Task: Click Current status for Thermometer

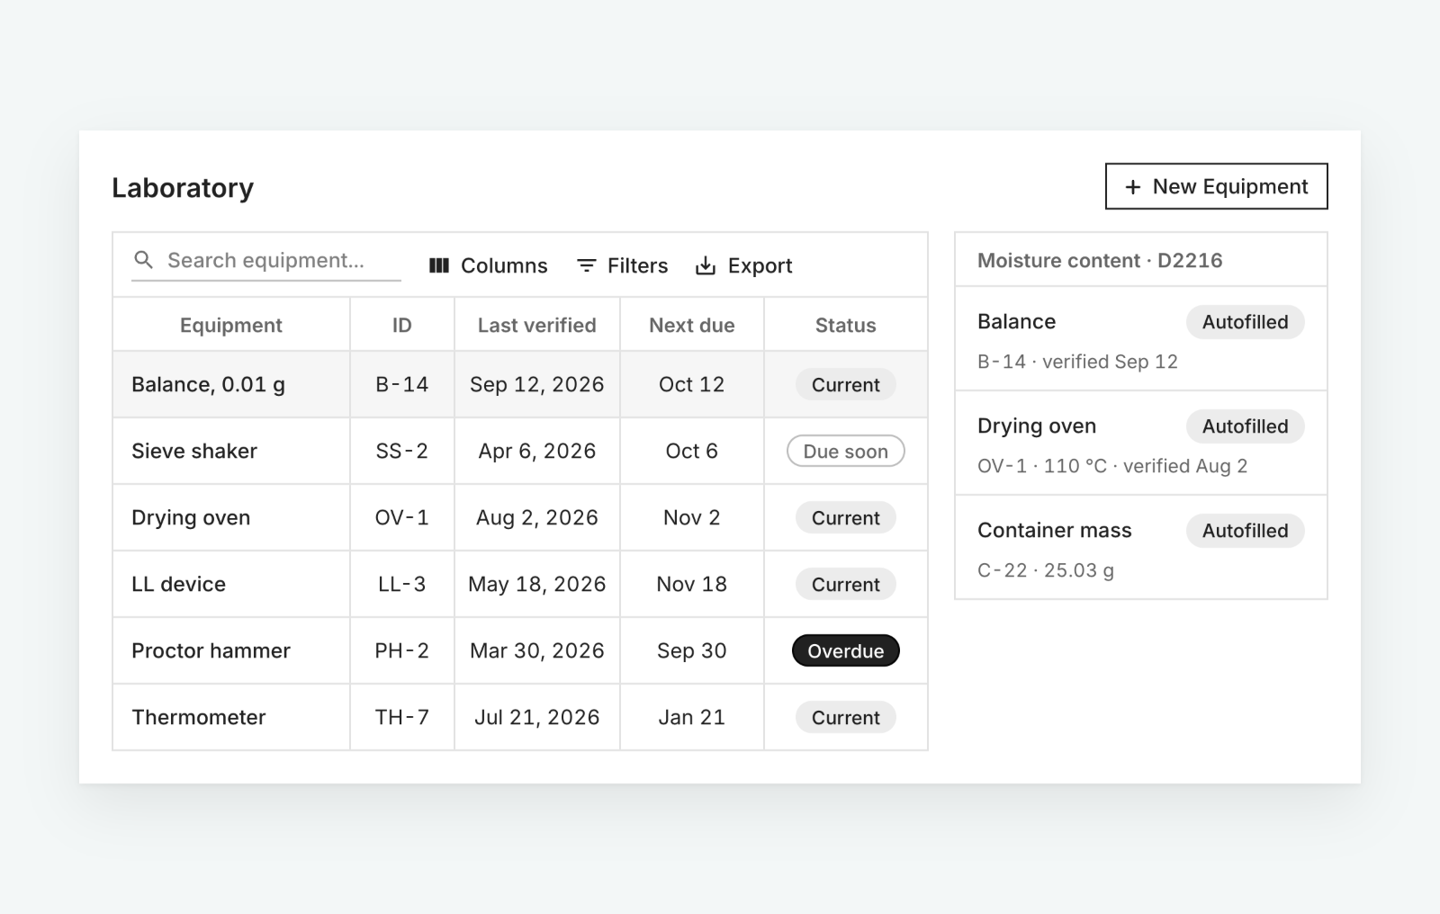Action: coord(846,717)
